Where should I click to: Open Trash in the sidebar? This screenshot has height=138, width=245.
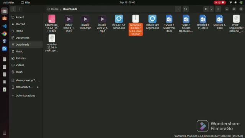tap(26, 72)
